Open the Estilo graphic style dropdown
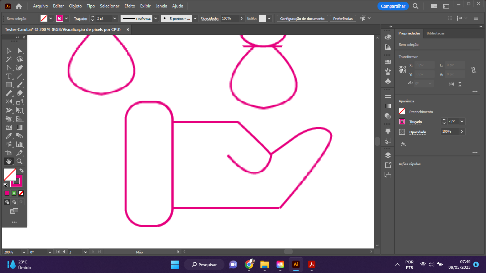The height and width of the screenshot is (273, 486). point(269,18)
